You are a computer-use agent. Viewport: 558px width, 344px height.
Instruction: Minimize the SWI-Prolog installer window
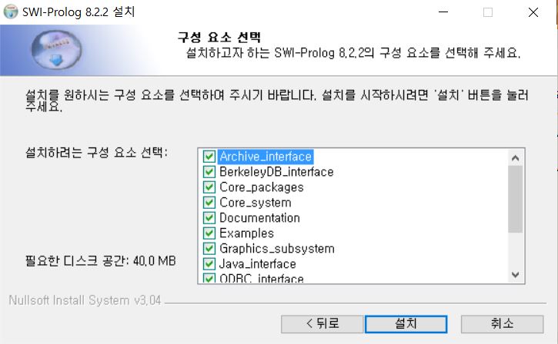tap(443, 12)
